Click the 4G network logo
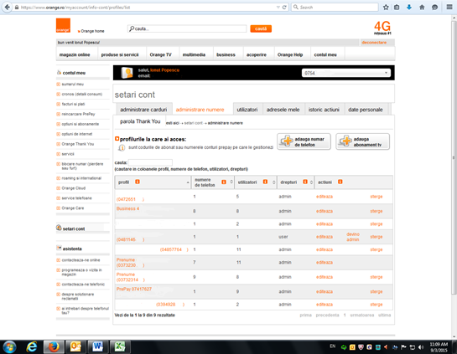The width and height of the screenshot is (457, 354). [382, 28]
